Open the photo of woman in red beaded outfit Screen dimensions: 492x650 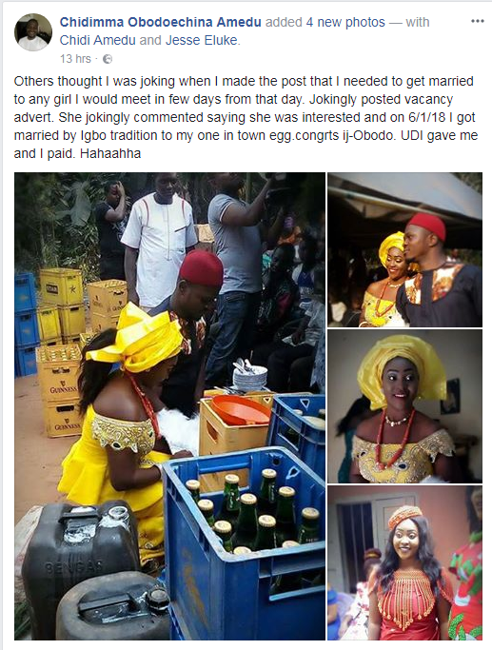click(405, 563)
